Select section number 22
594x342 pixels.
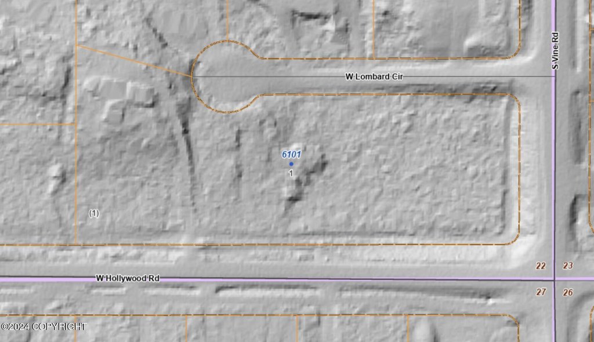541,266
